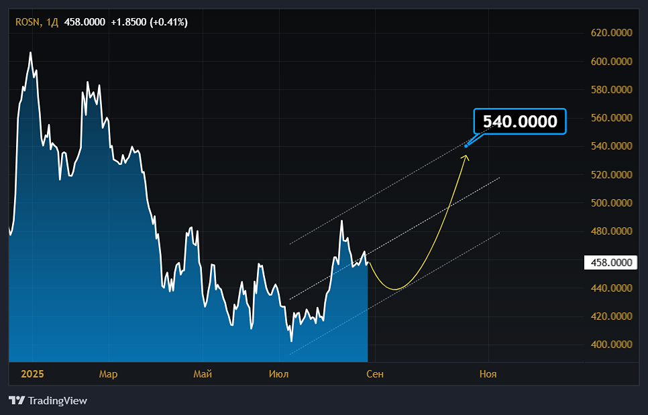Click the +1.8500 (+0.41%) change value
Screen dimensions: 648x415
(149, 22)
